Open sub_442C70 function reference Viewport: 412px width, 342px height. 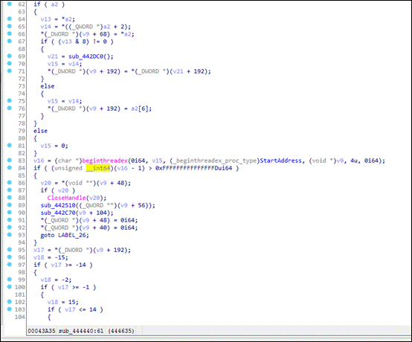coord(58,213)
